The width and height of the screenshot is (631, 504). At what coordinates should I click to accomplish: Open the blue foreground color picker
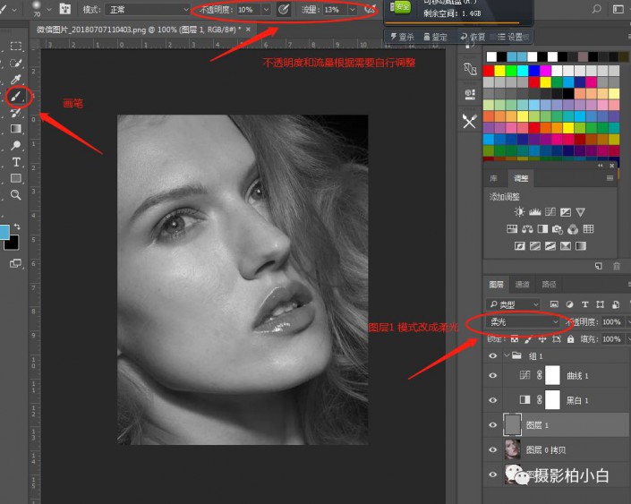tap(4, 232)
